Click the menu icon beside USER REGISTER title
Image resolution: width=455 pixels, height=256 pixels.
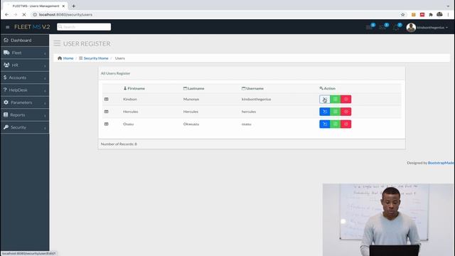pyautogui.click(x=57, y=43)
